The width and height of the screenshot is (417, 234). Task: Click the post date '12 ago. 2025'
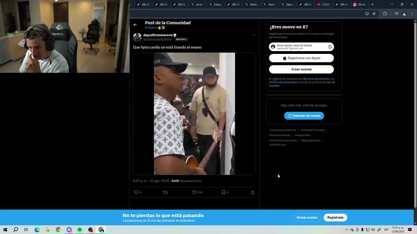159,181
